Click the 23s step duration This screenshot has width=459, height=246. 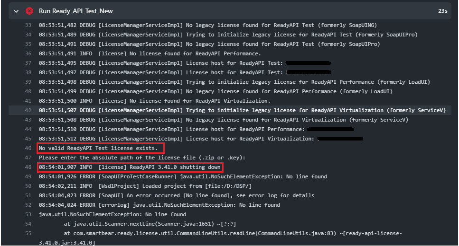[443, 10]
